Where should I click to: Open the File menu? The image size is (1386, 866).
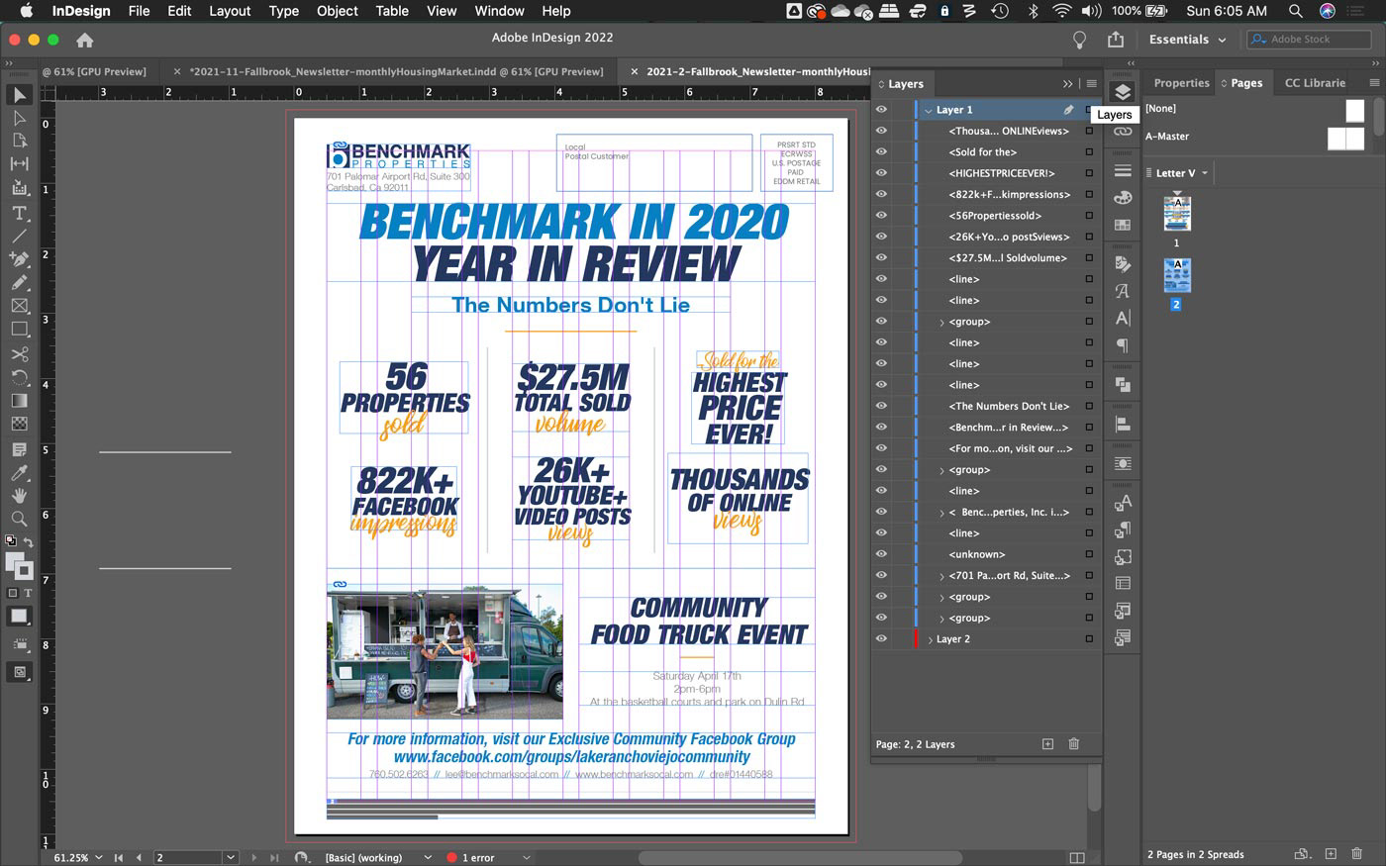click(139, 11)
